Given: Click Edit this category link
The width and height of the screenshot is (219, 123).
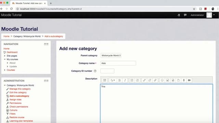Looking at the screenshot, I should [x=18, y=93].
